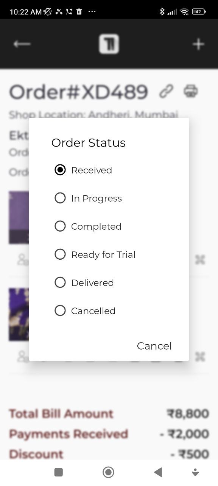Screen dimensions: 218x486
Task: Tap the back arrow in the top bar
Action: pyautogui.click(x=22, y=44)
